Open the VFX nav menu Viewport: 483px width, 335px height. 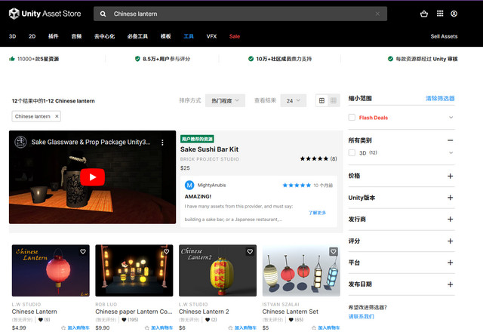click(x=211, y=36)
